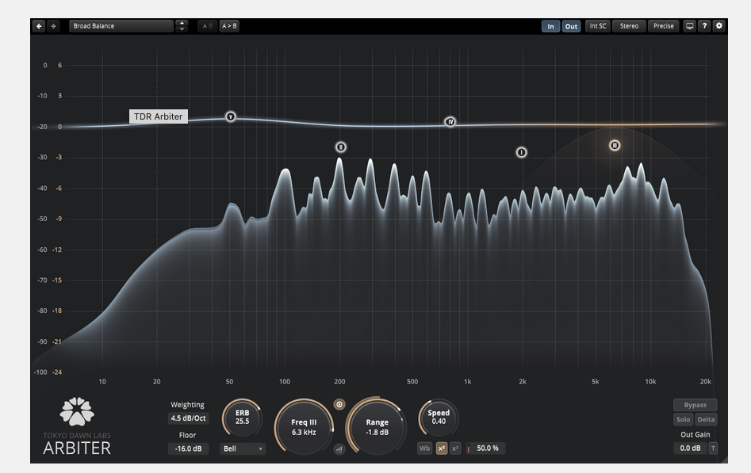This screenshot has width=751, height=473.
Task: Click the preset up/down stepper arrows
Action: (x=182, y=26)
